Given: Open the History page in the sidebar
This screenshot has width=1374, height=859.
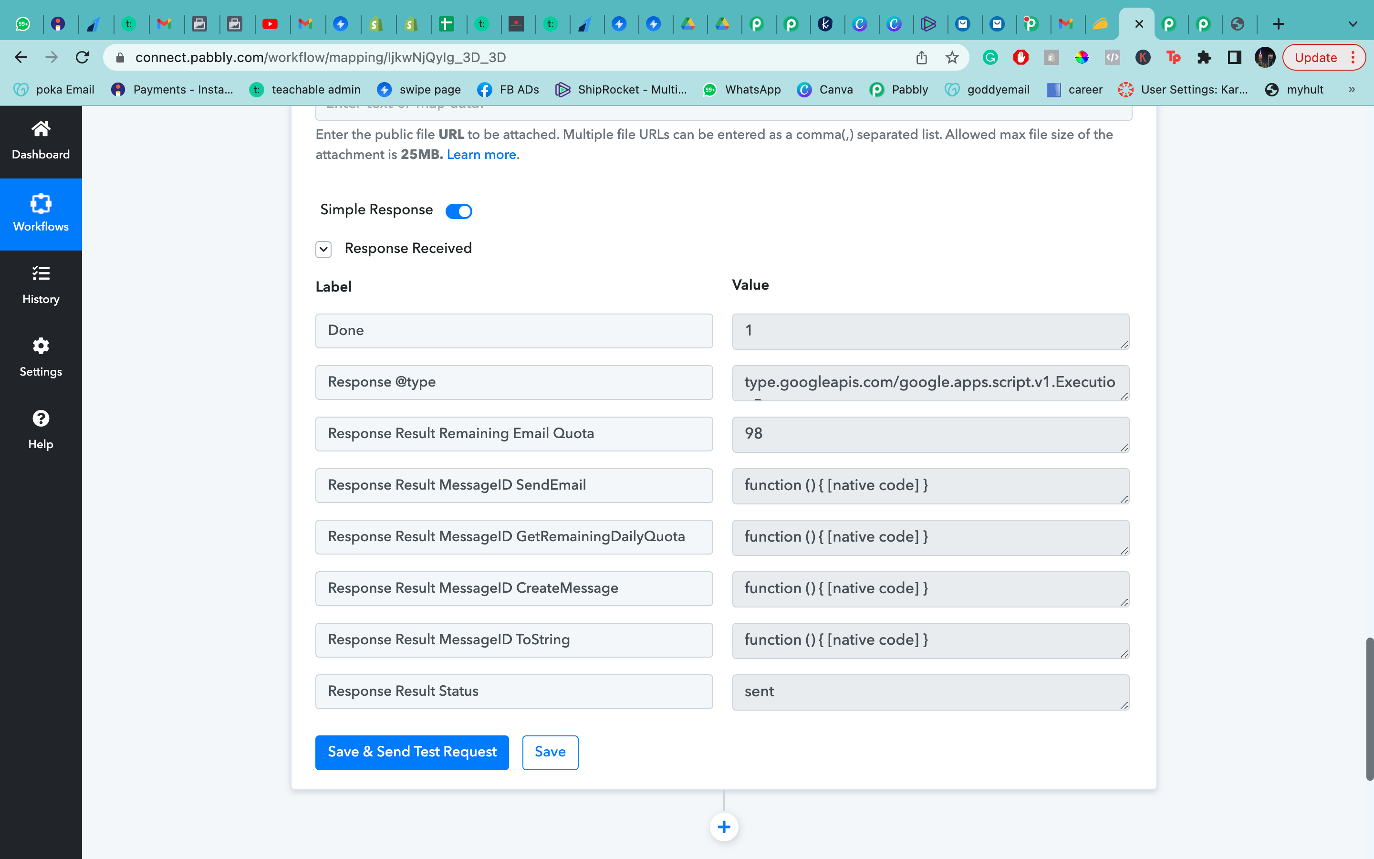Looking at the screenshot, I should (x=41, y=286).
